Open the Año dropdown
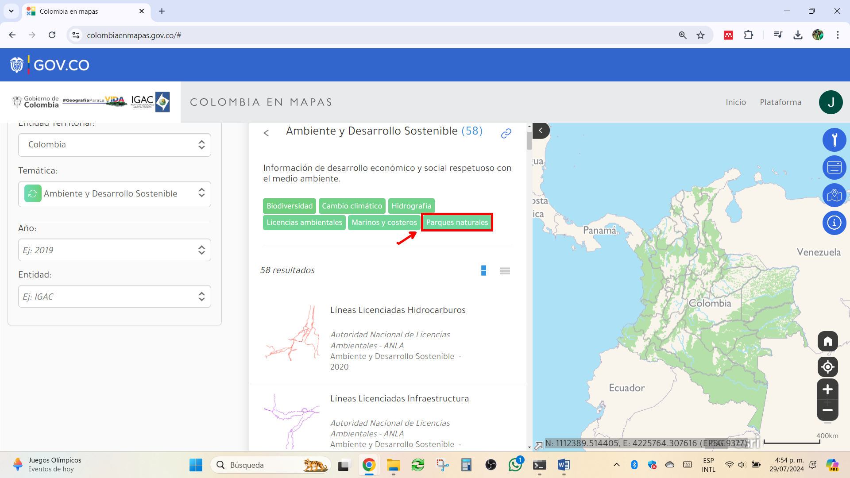 click(x=115, y=250)
